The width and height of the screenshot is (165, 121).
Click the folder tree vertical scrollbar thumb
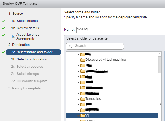pos(160,65)
